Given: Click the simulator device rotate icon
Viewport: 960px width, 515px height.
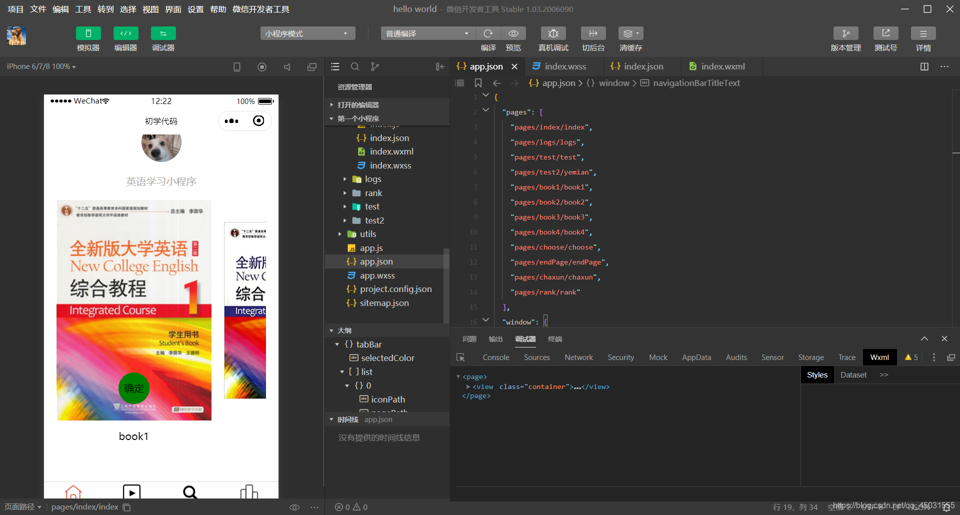Looking at the screenshot, I should pos(237,67).
